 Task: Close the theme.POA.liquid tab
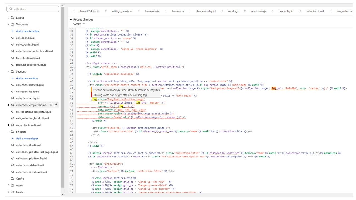point(73,11)
